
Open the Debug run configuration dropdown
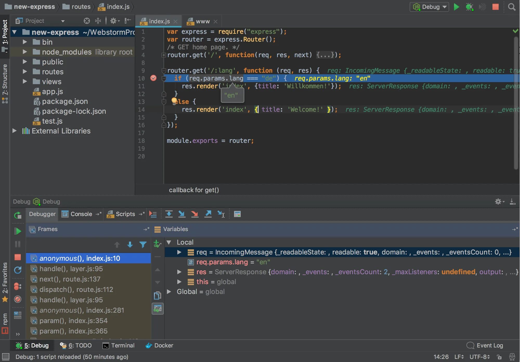point(429,7)
